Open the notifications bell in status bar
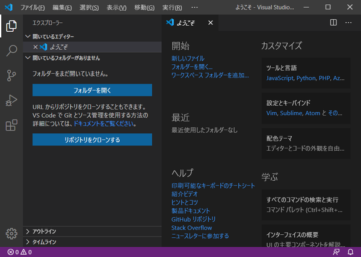This screenshot has width=361, height=257. [350, 252]
